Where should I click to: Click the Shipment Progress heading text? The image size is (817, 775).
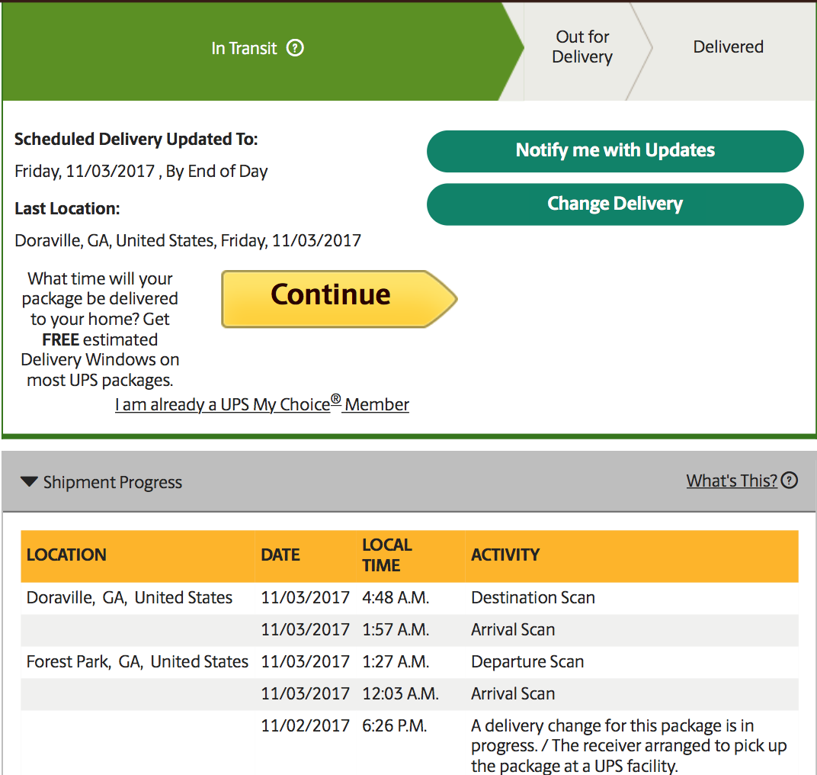click(x=113, y=482)
